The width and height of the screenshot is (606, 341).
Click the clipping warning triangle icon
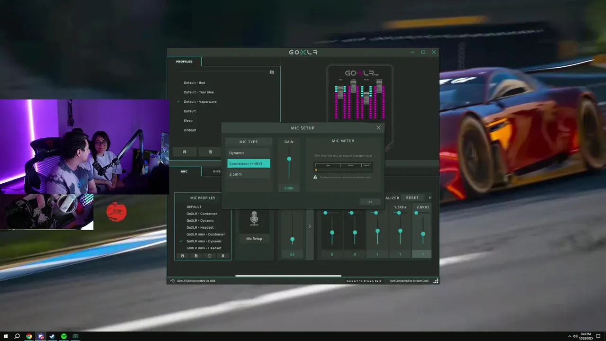coord(315,177)
